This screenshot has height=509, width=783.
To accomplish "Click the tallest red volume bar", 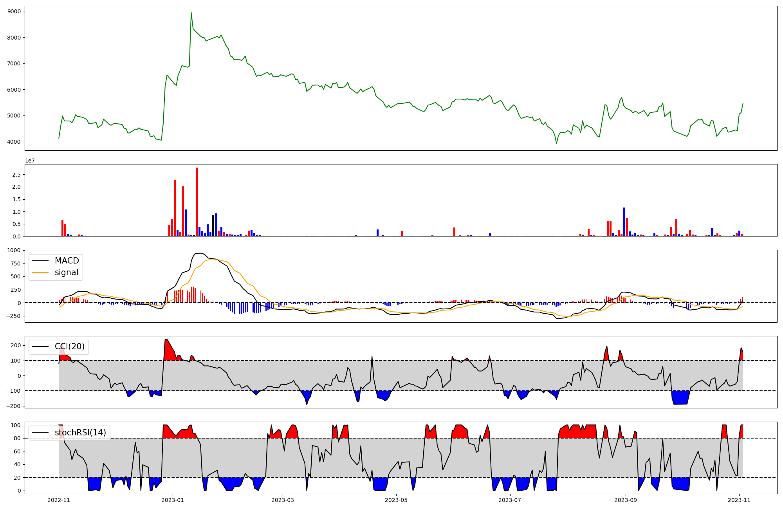I will [197, 202].
